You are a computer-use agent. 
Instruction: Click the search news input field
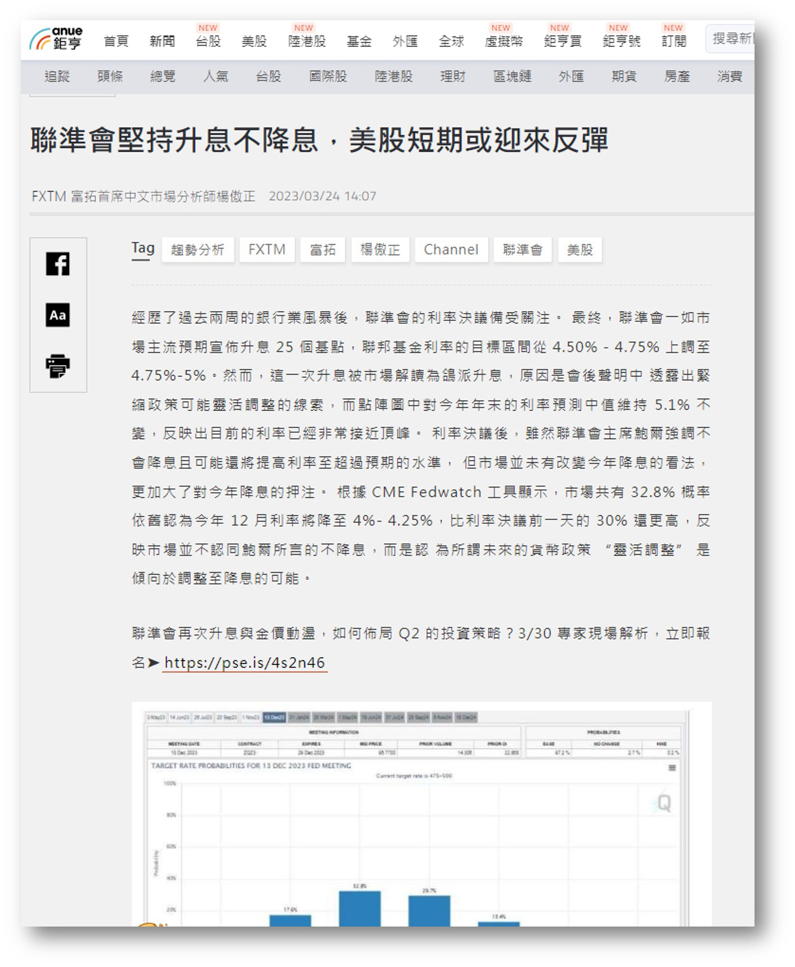point(731,39)
